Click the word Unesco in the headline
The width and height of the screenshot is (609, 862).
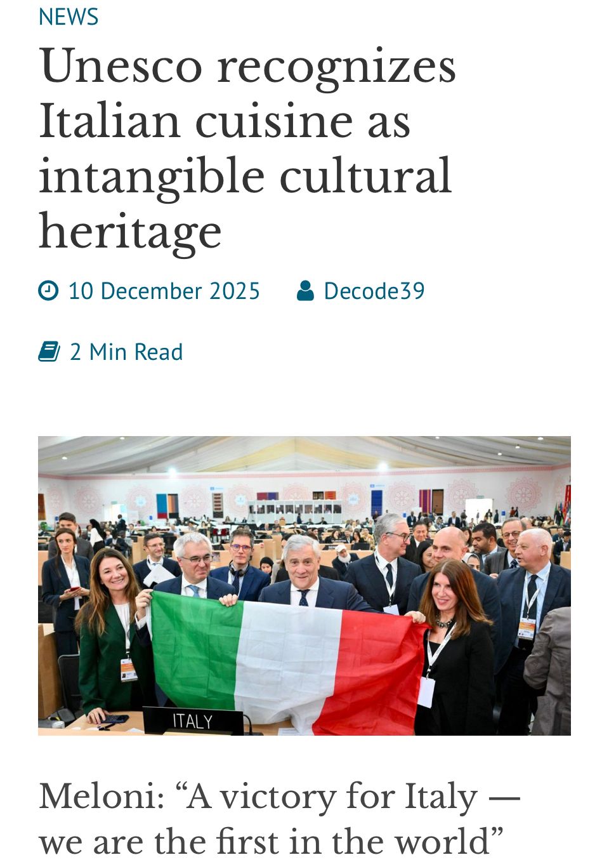coord(121,67)
